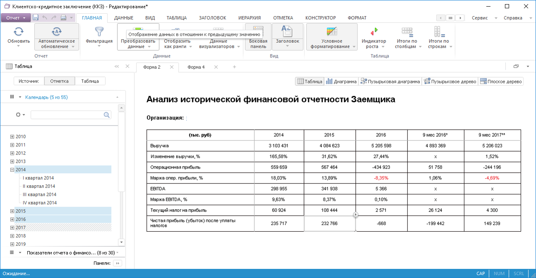Close the Форма 4 sheet tab
The width and height of the screenshot is (536, 278).
coord(215,67)
